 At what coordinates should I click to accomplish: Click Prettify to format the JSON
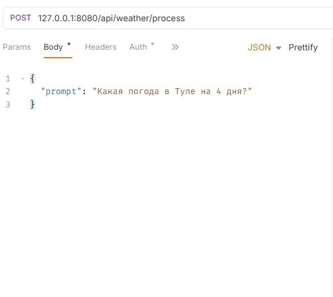pos(303,47)
